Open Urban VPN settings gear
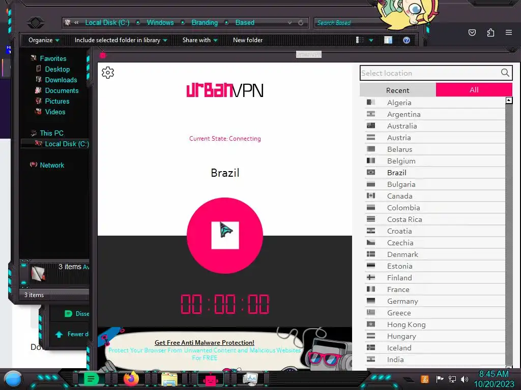The image size is (521, 390). [x=108, y=72]
